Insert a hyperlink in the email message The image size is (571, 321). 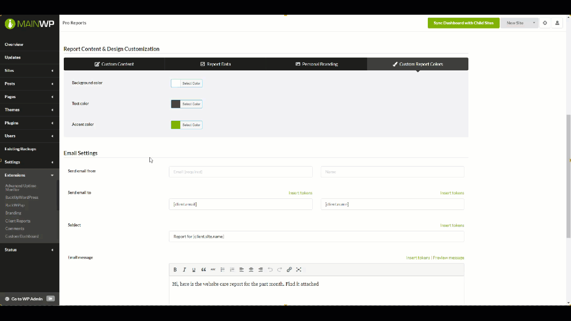pyautogui.click(x=289, y=269)
